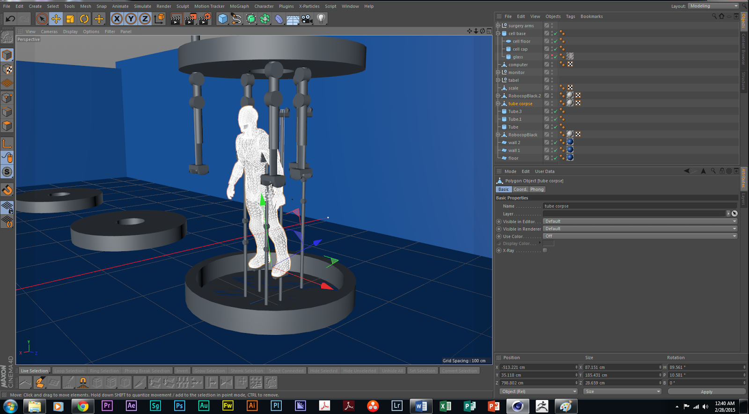Open Visible in Editor dropdown

click(640, 221)
